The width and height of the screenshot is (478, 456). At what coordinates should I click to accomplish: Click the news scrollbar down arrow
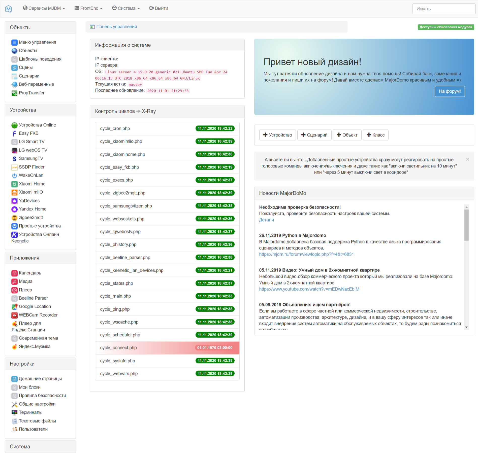[466, 327]
